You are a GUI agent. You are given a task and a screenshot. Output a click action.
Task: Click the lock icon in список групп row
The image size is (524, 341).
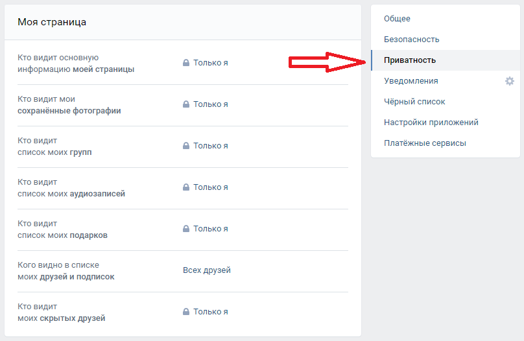[186, 146]
